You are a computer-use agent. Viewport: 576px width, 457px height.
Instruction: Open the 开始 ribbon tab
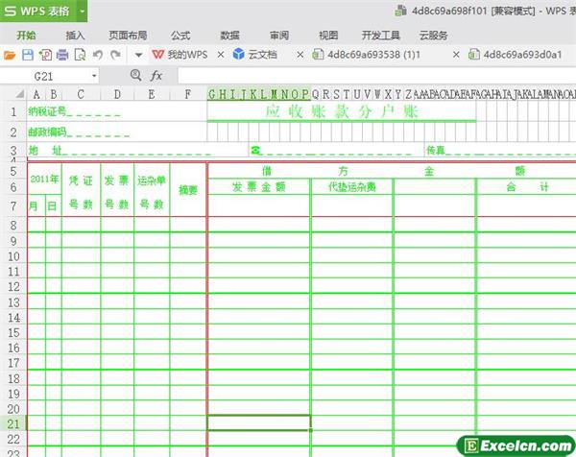[26, 36]
